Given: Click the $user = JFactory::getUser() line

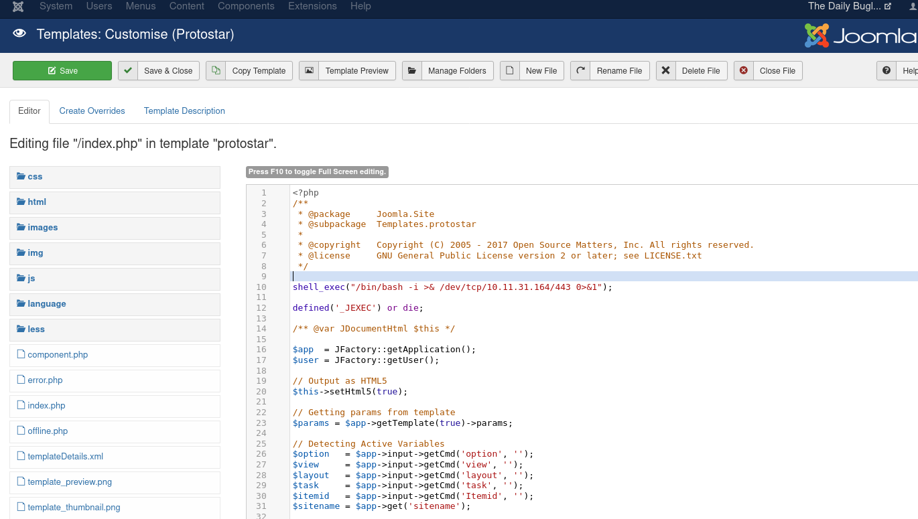Looking at the screenshot, I should pos(366,360).
